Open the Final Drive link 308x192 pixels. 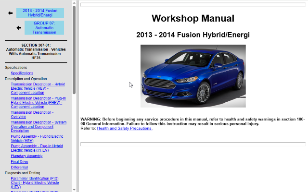19,162
